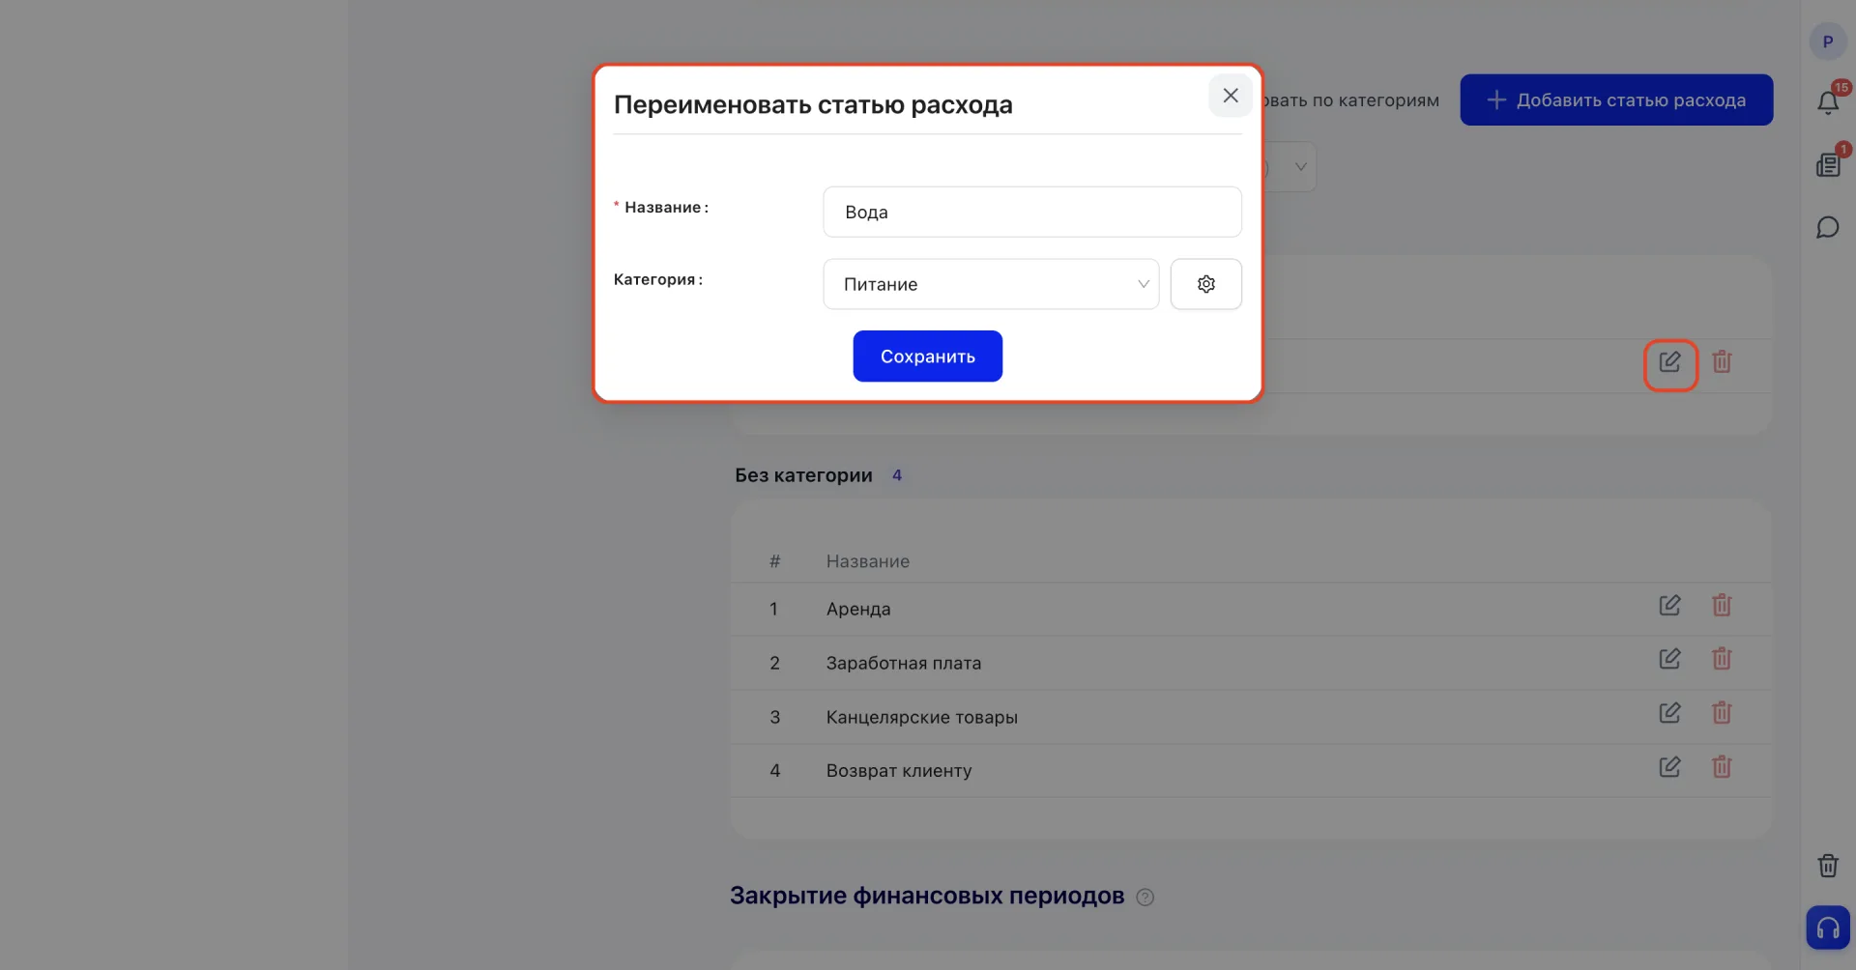1856x970 pixels.
Task: Delete the Возврат клиенту item
Action: click(x=1722, y=767)
